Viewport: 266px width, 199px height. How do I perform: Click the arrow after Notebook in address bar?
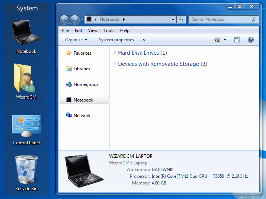124,19
